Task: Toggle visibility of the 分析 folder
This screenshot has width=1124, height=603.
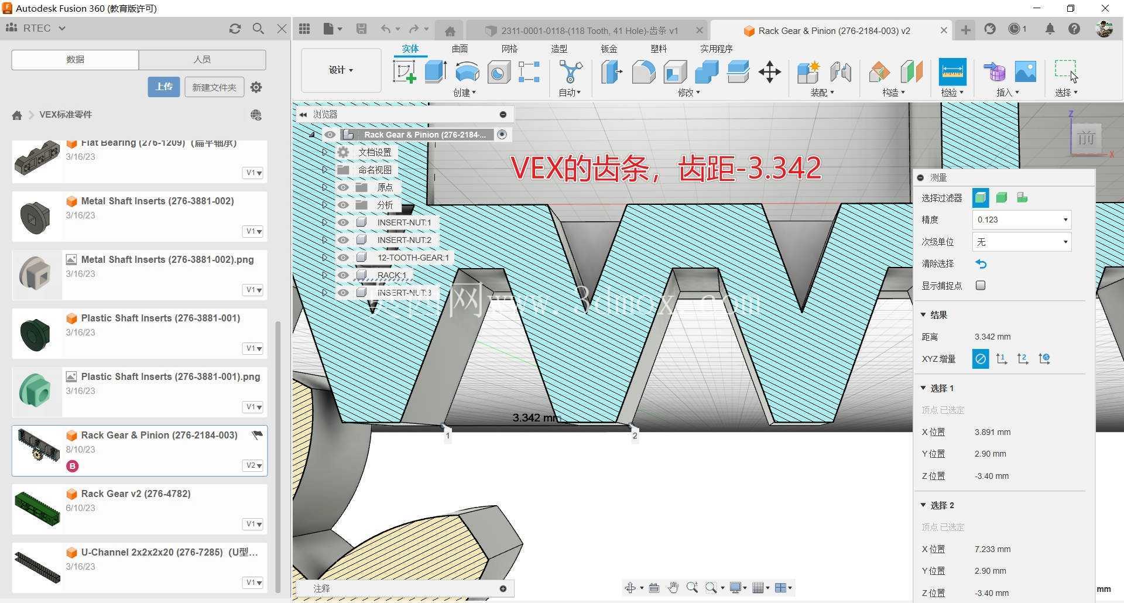Action: click(x=343, y=205)
